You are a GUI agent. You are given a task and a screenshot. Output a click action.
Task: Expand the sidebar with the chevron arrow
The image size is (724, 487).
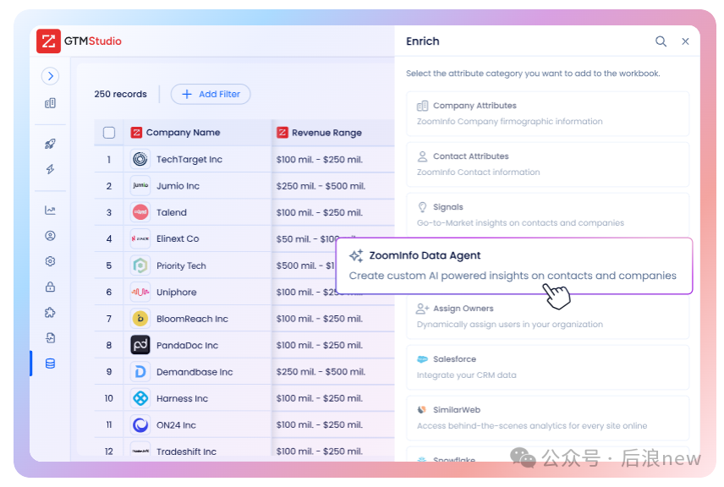pyautogui.click(x=51, y=76)
